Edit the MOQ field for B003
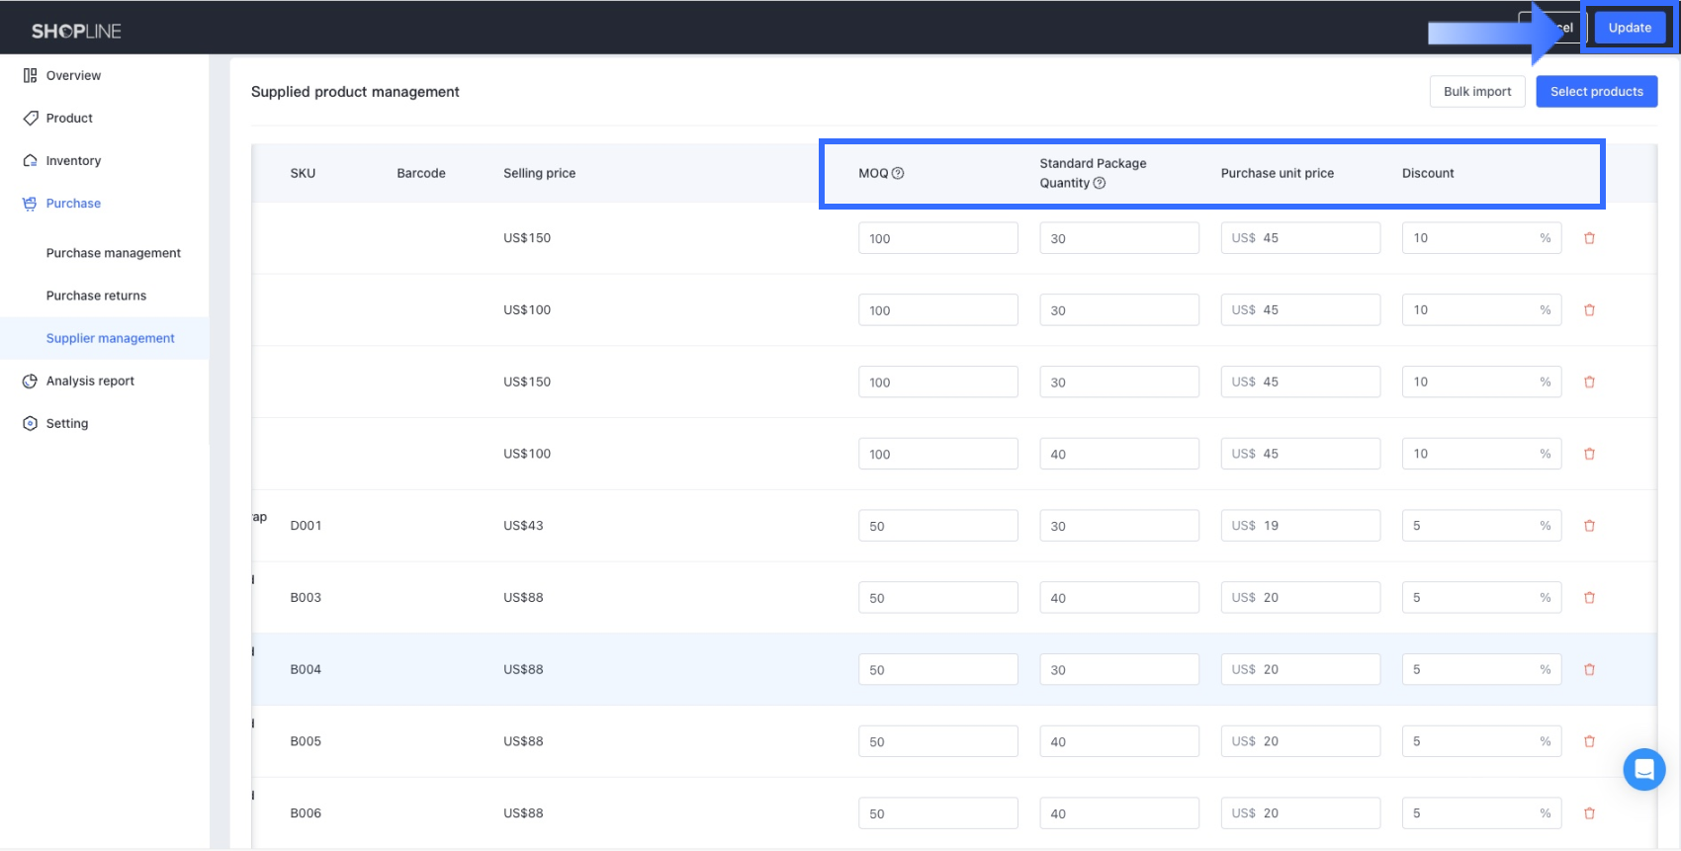This screenshot has width=1681, height=851. pos(937,598)
